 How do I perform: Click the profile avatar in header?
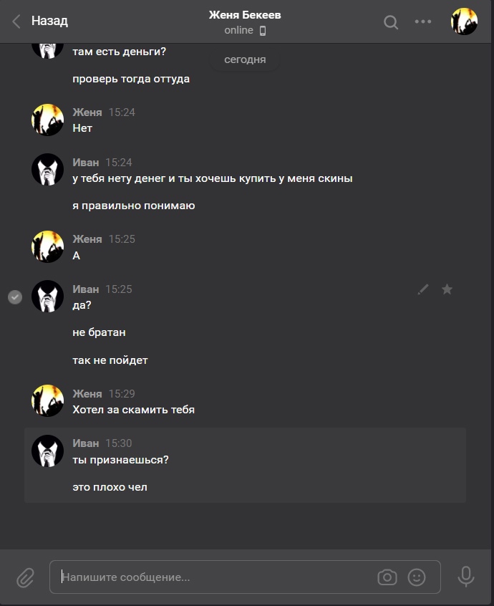tap(464, 21)
